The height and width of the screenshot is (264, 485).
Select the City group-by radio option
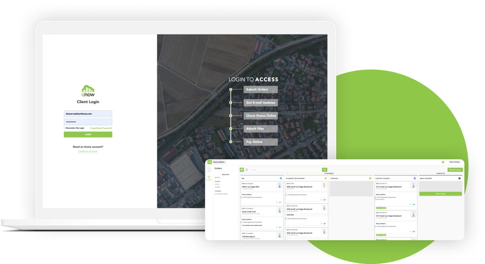pyautogui.click(x=216, y=184)
